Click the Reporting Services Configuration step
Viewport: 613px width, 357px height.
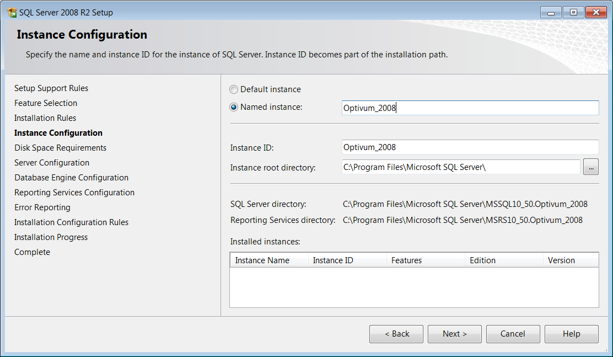point(74,193)
